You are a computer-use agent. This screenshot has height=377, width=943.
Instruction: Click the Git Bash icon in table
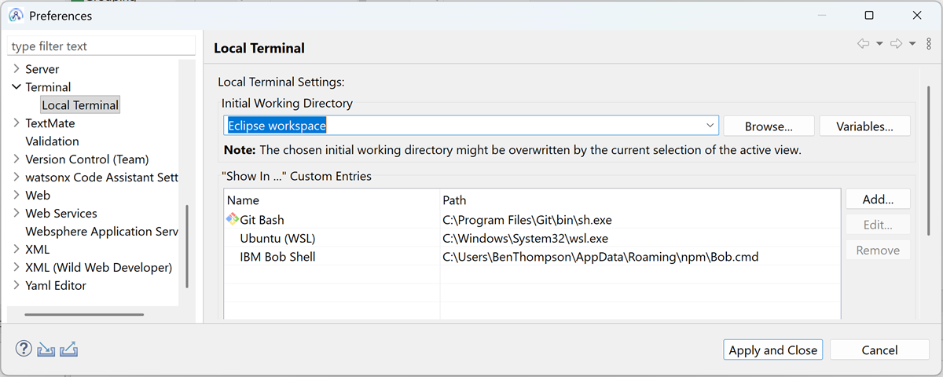233,219
